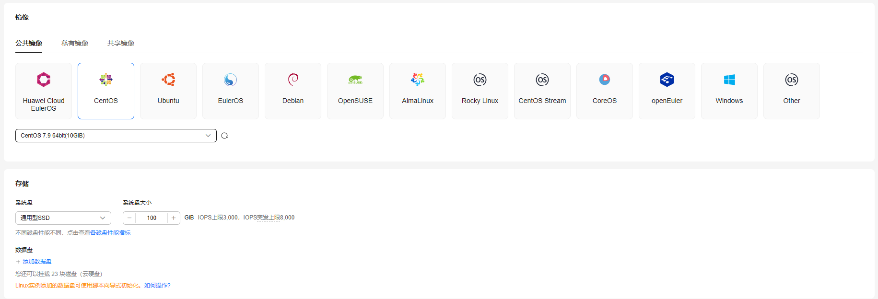The image size is (878, 299).
Task: Switch to the 私有镜像 tab
Action: coord(75,43)
